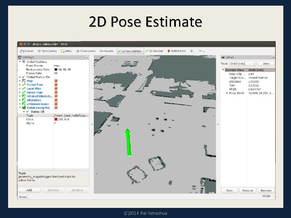Activate the 2D Pose Estimate tool
The image size is (291, 218).
(130, 51)
